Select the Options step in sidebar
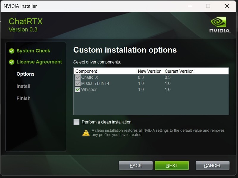This screenshot has height=178, width=238. coord(26,74)
